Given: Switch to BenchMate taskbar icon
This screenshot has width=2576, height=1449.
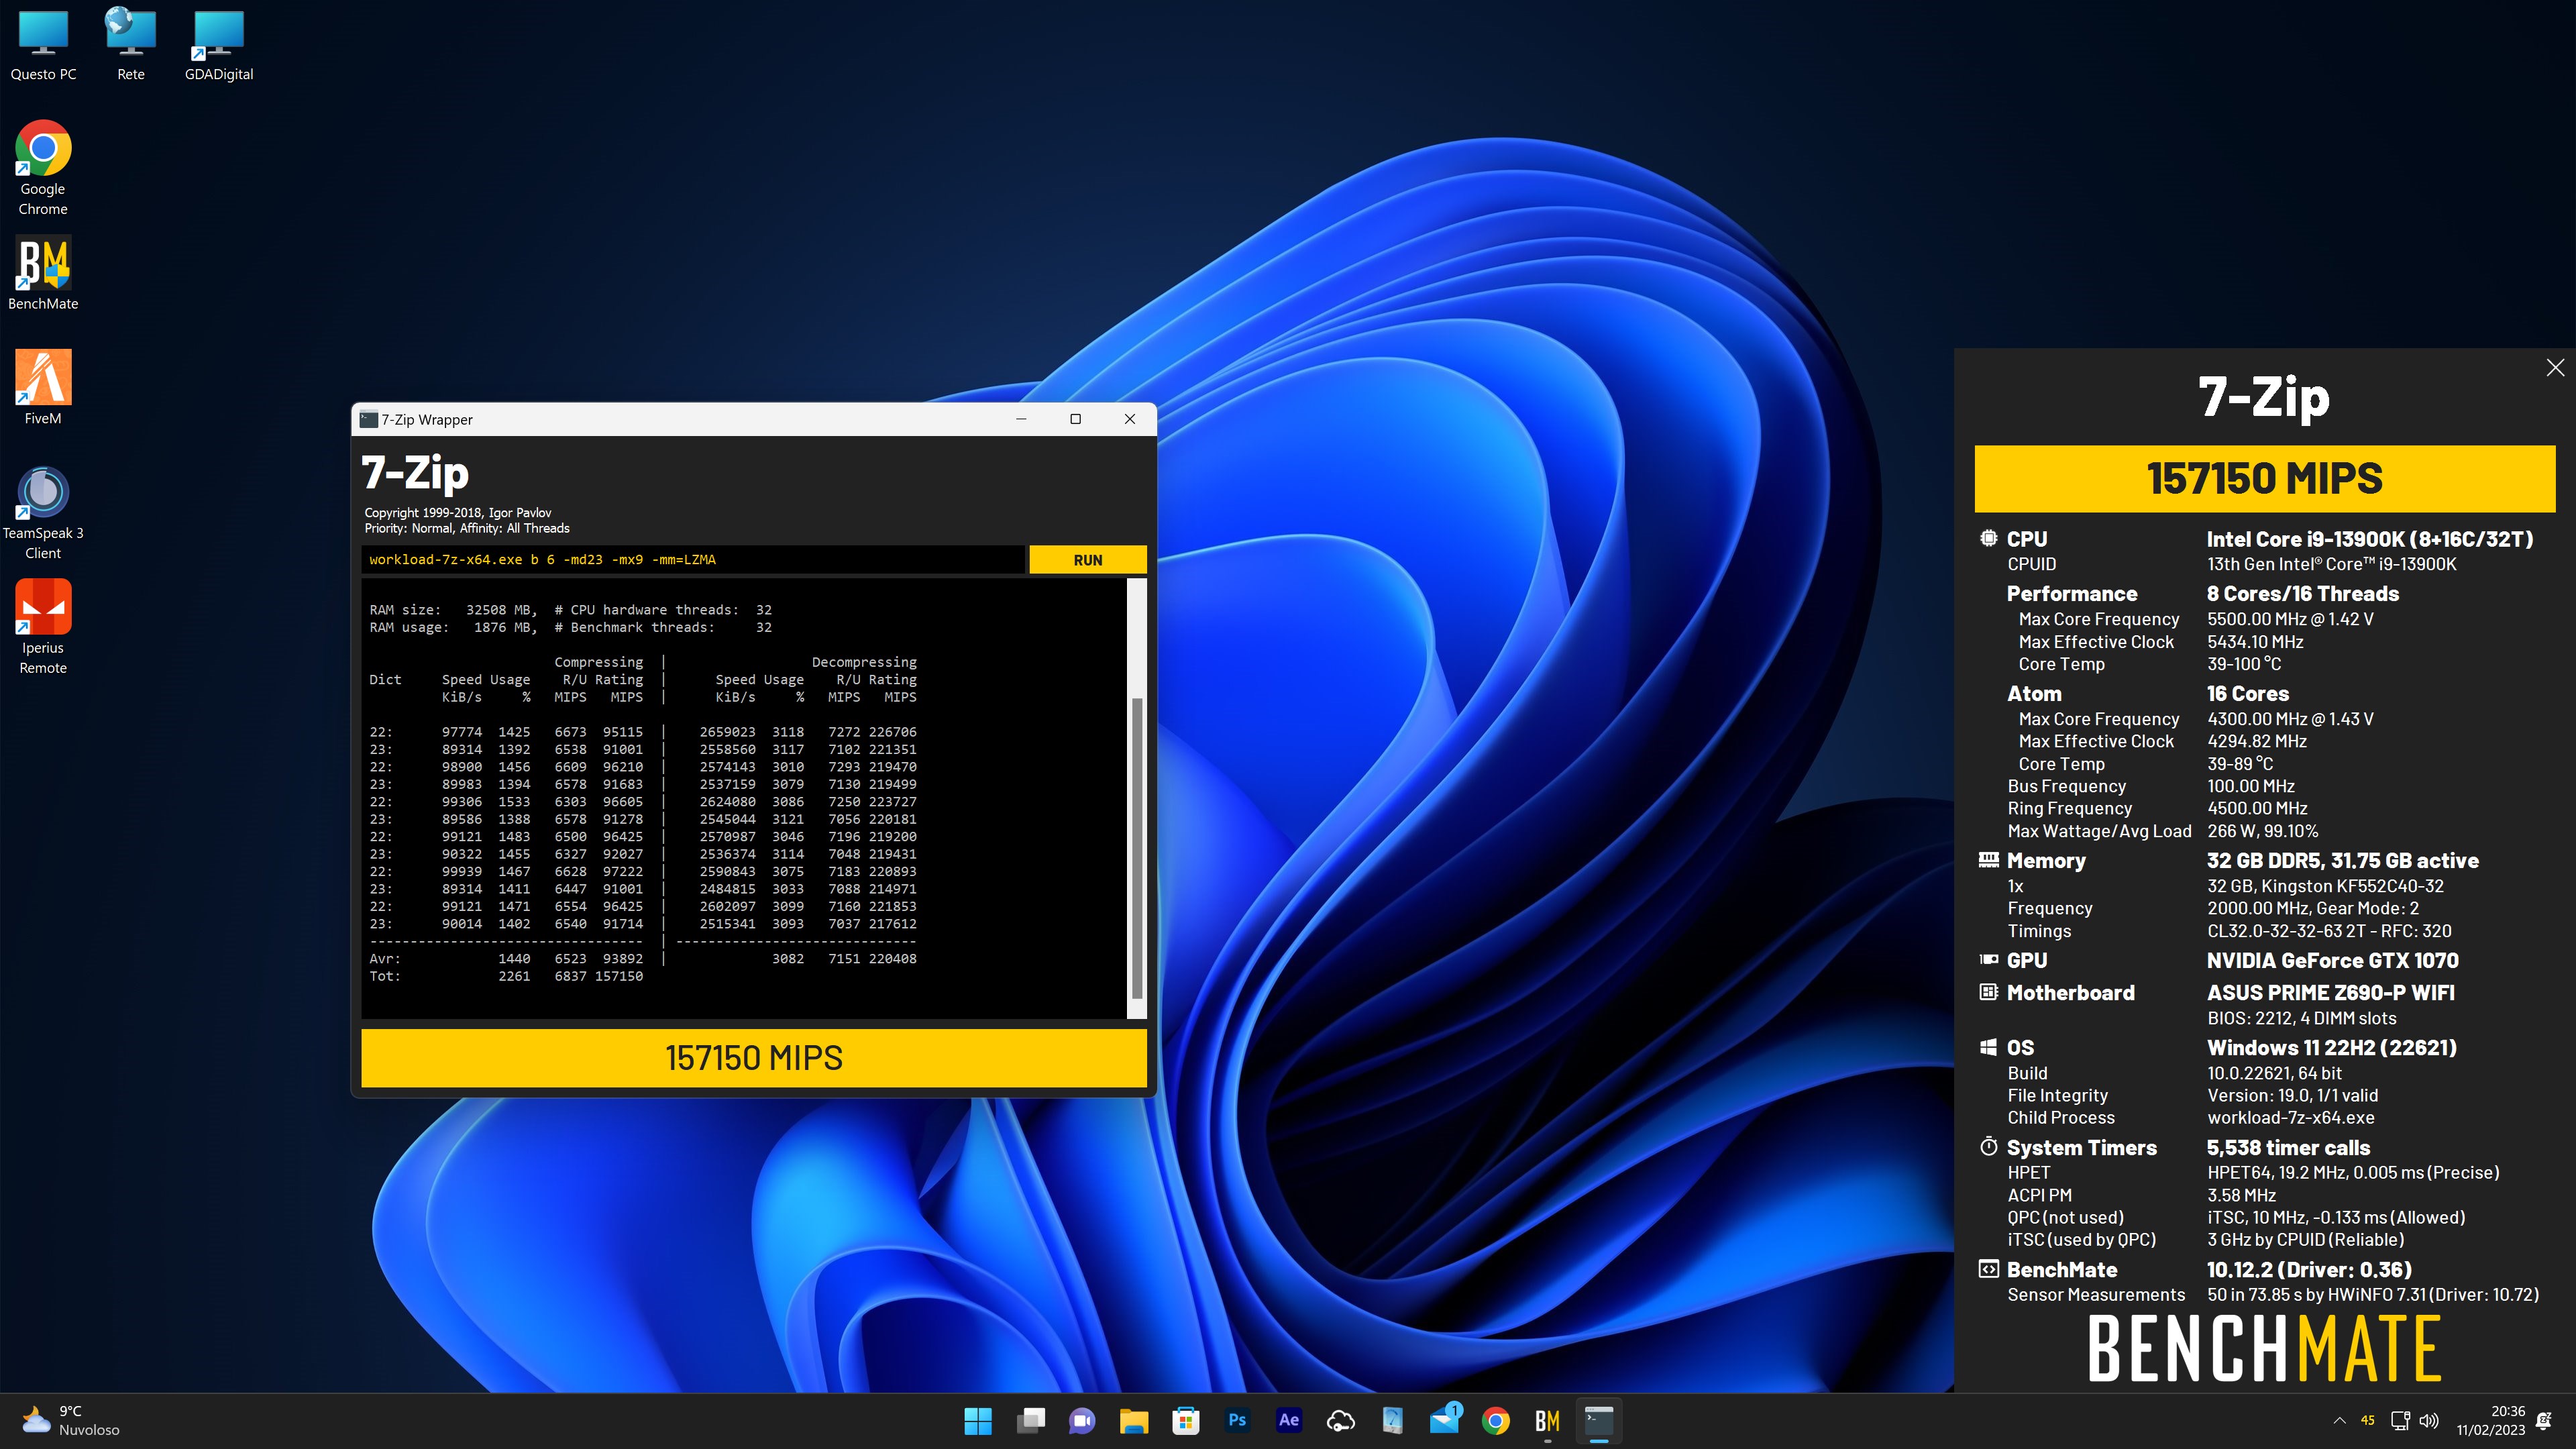Looking at the screenshot, I should tap(1547, 1420).
